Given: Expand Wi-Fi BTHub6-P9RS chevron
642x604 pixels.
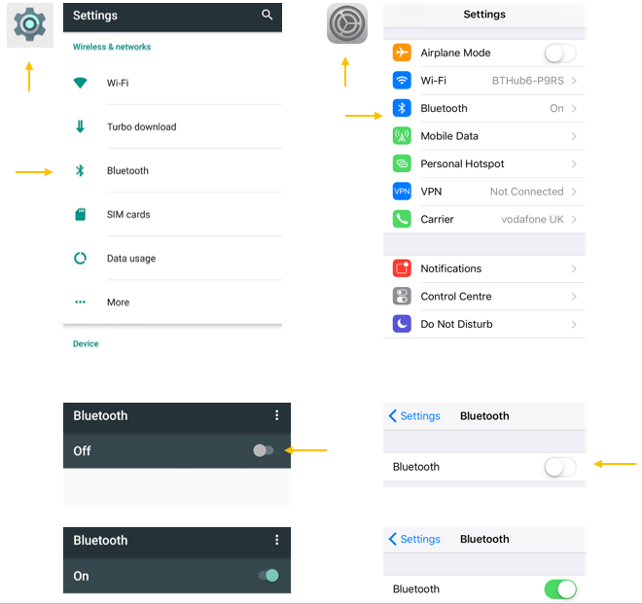Looking at the screenshot, I should click(x=574, y=81).
